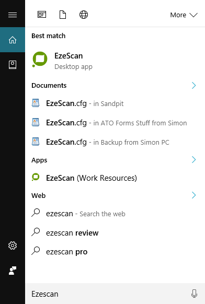Expand the Apps results chevron
The image size is (205, 304).
pos(193,159)
